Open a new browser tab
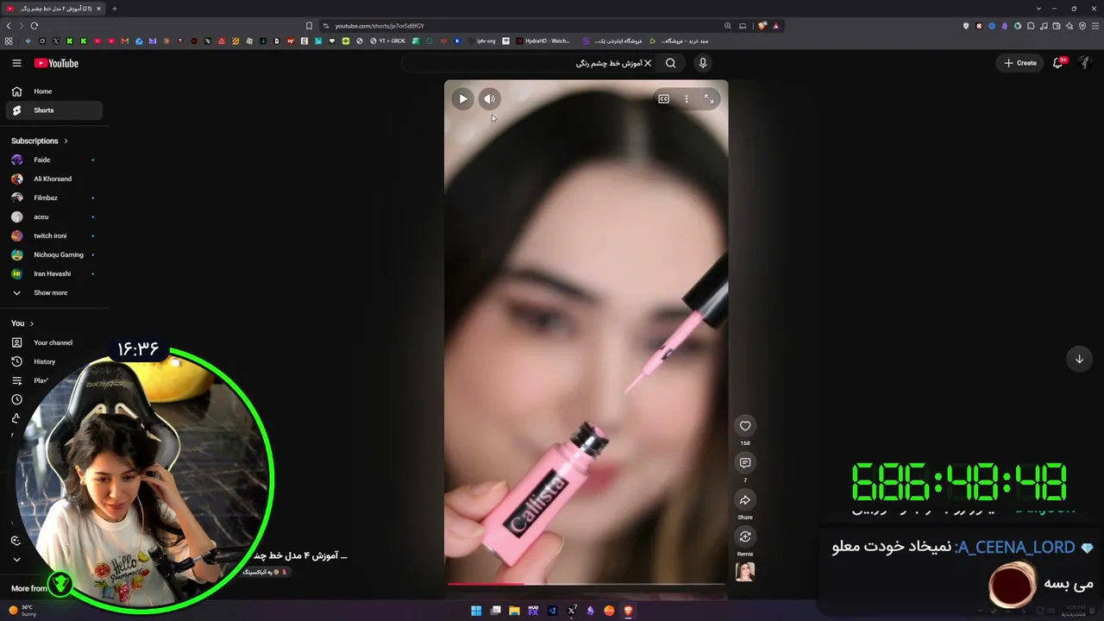 (114, 9)
